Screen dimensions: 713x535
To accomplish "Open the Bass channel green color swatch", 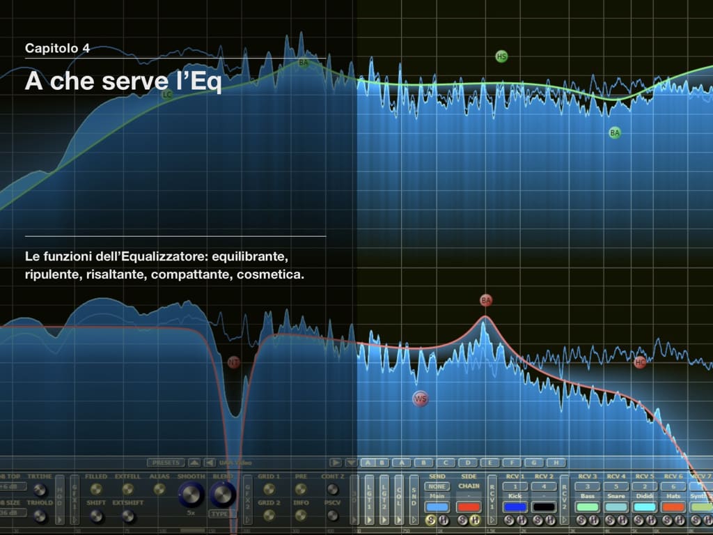I will pyautogui.click(x=588, y=507).
